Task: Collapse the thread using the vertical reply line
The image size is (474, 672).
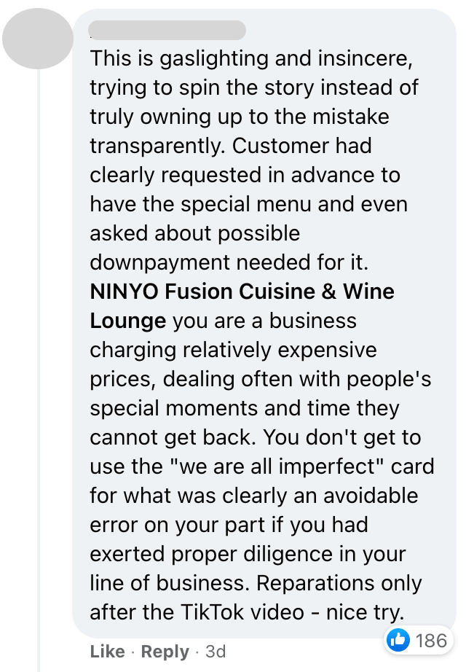Action: click(39, 369)
